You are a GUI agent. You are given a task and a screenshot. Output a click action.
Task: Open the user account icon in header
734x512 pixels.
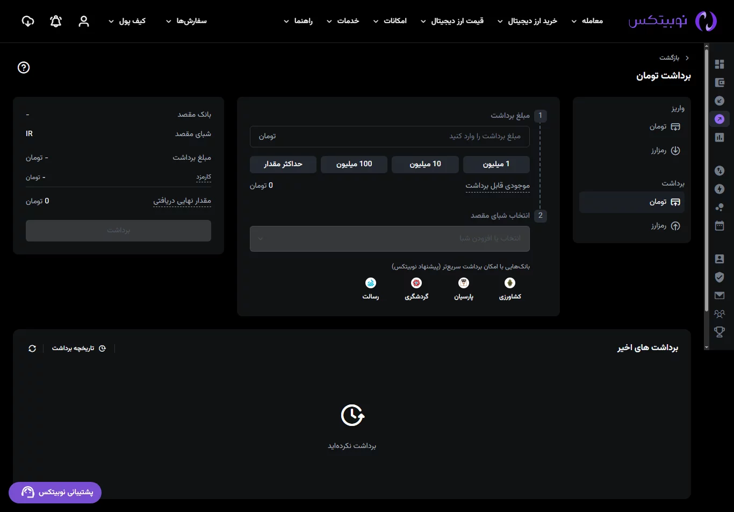coord(84,22)
